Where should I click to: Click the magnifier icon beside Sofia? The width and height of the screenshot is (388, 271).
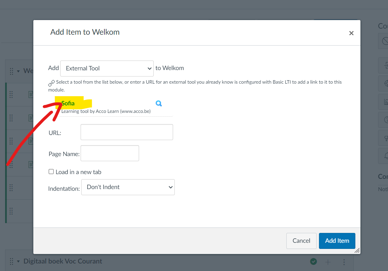(158, 103)
